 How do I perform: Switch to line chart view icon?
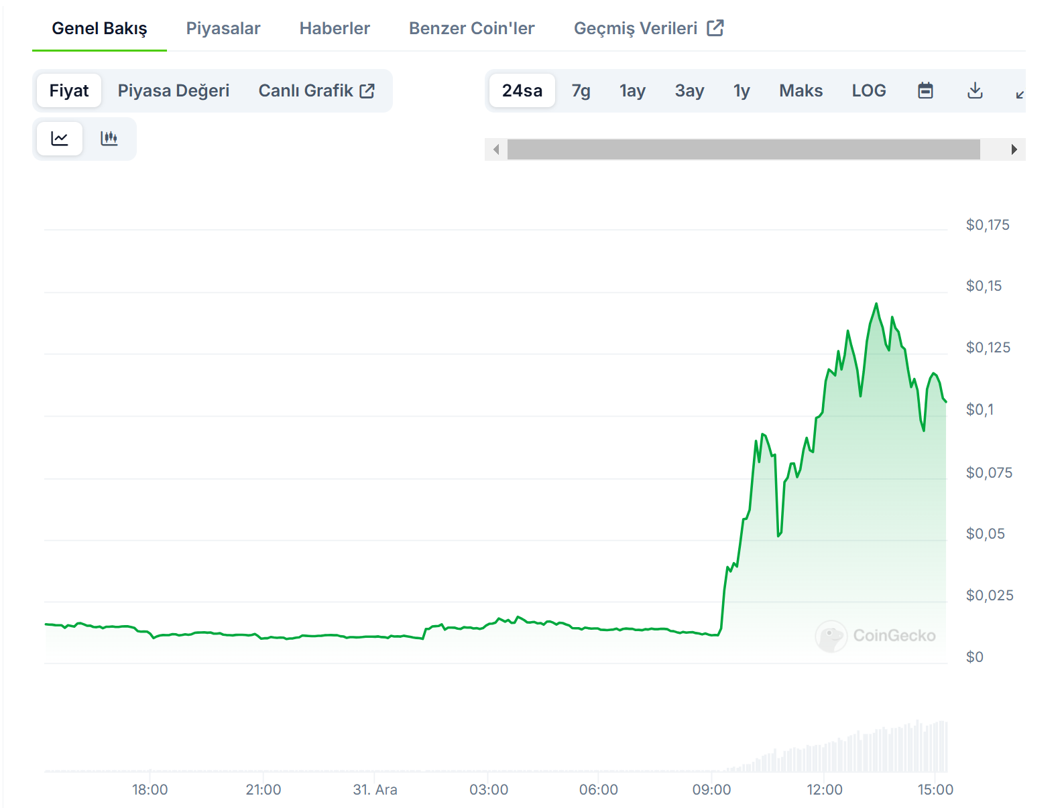pyautogui.click(x=60, y=139)
